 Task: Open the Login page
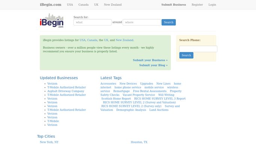pos(212,5)
